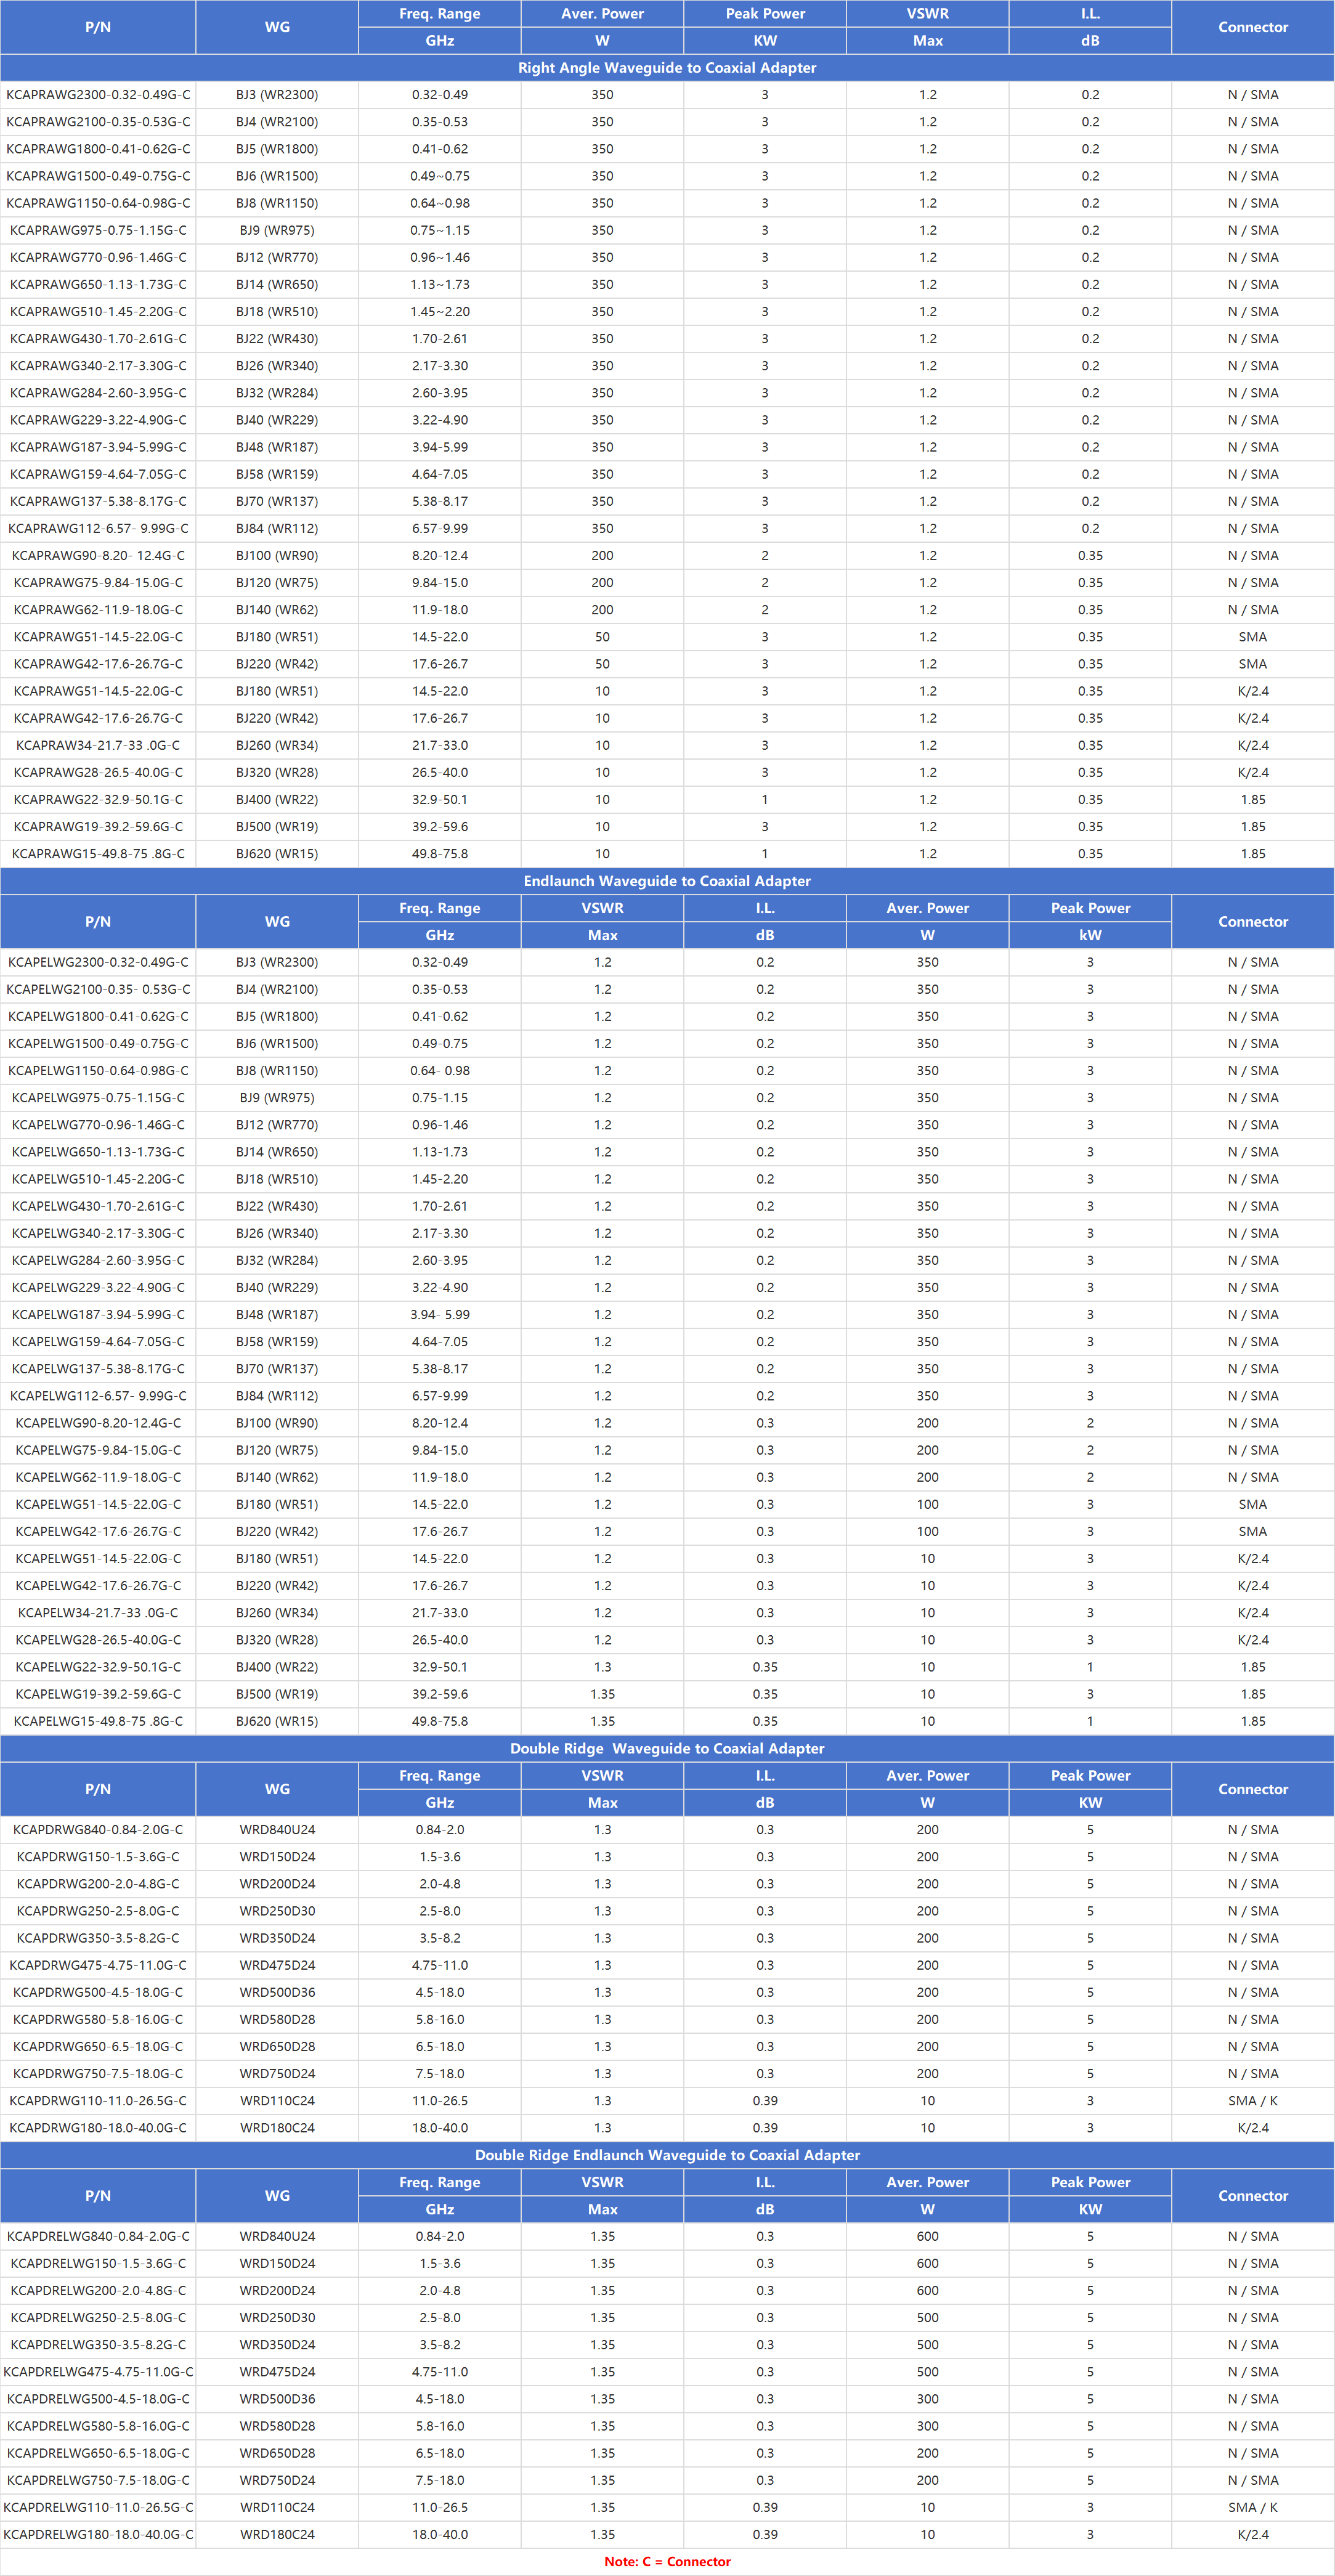This screenshot has width=1335, height=2576.
Task: Select part number KCAPDRWG150-1.5-3.6G-C
Action: 98,1857
